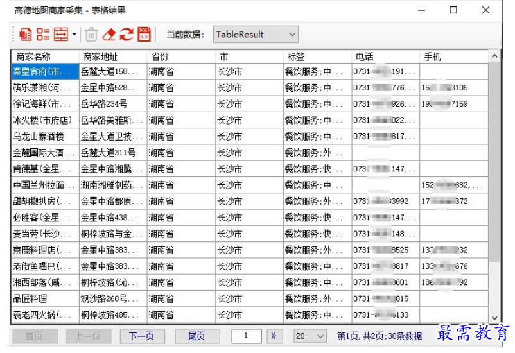Click the scrollbar down arrow
This screenshot has height=353, width=515.
(494, 318)
